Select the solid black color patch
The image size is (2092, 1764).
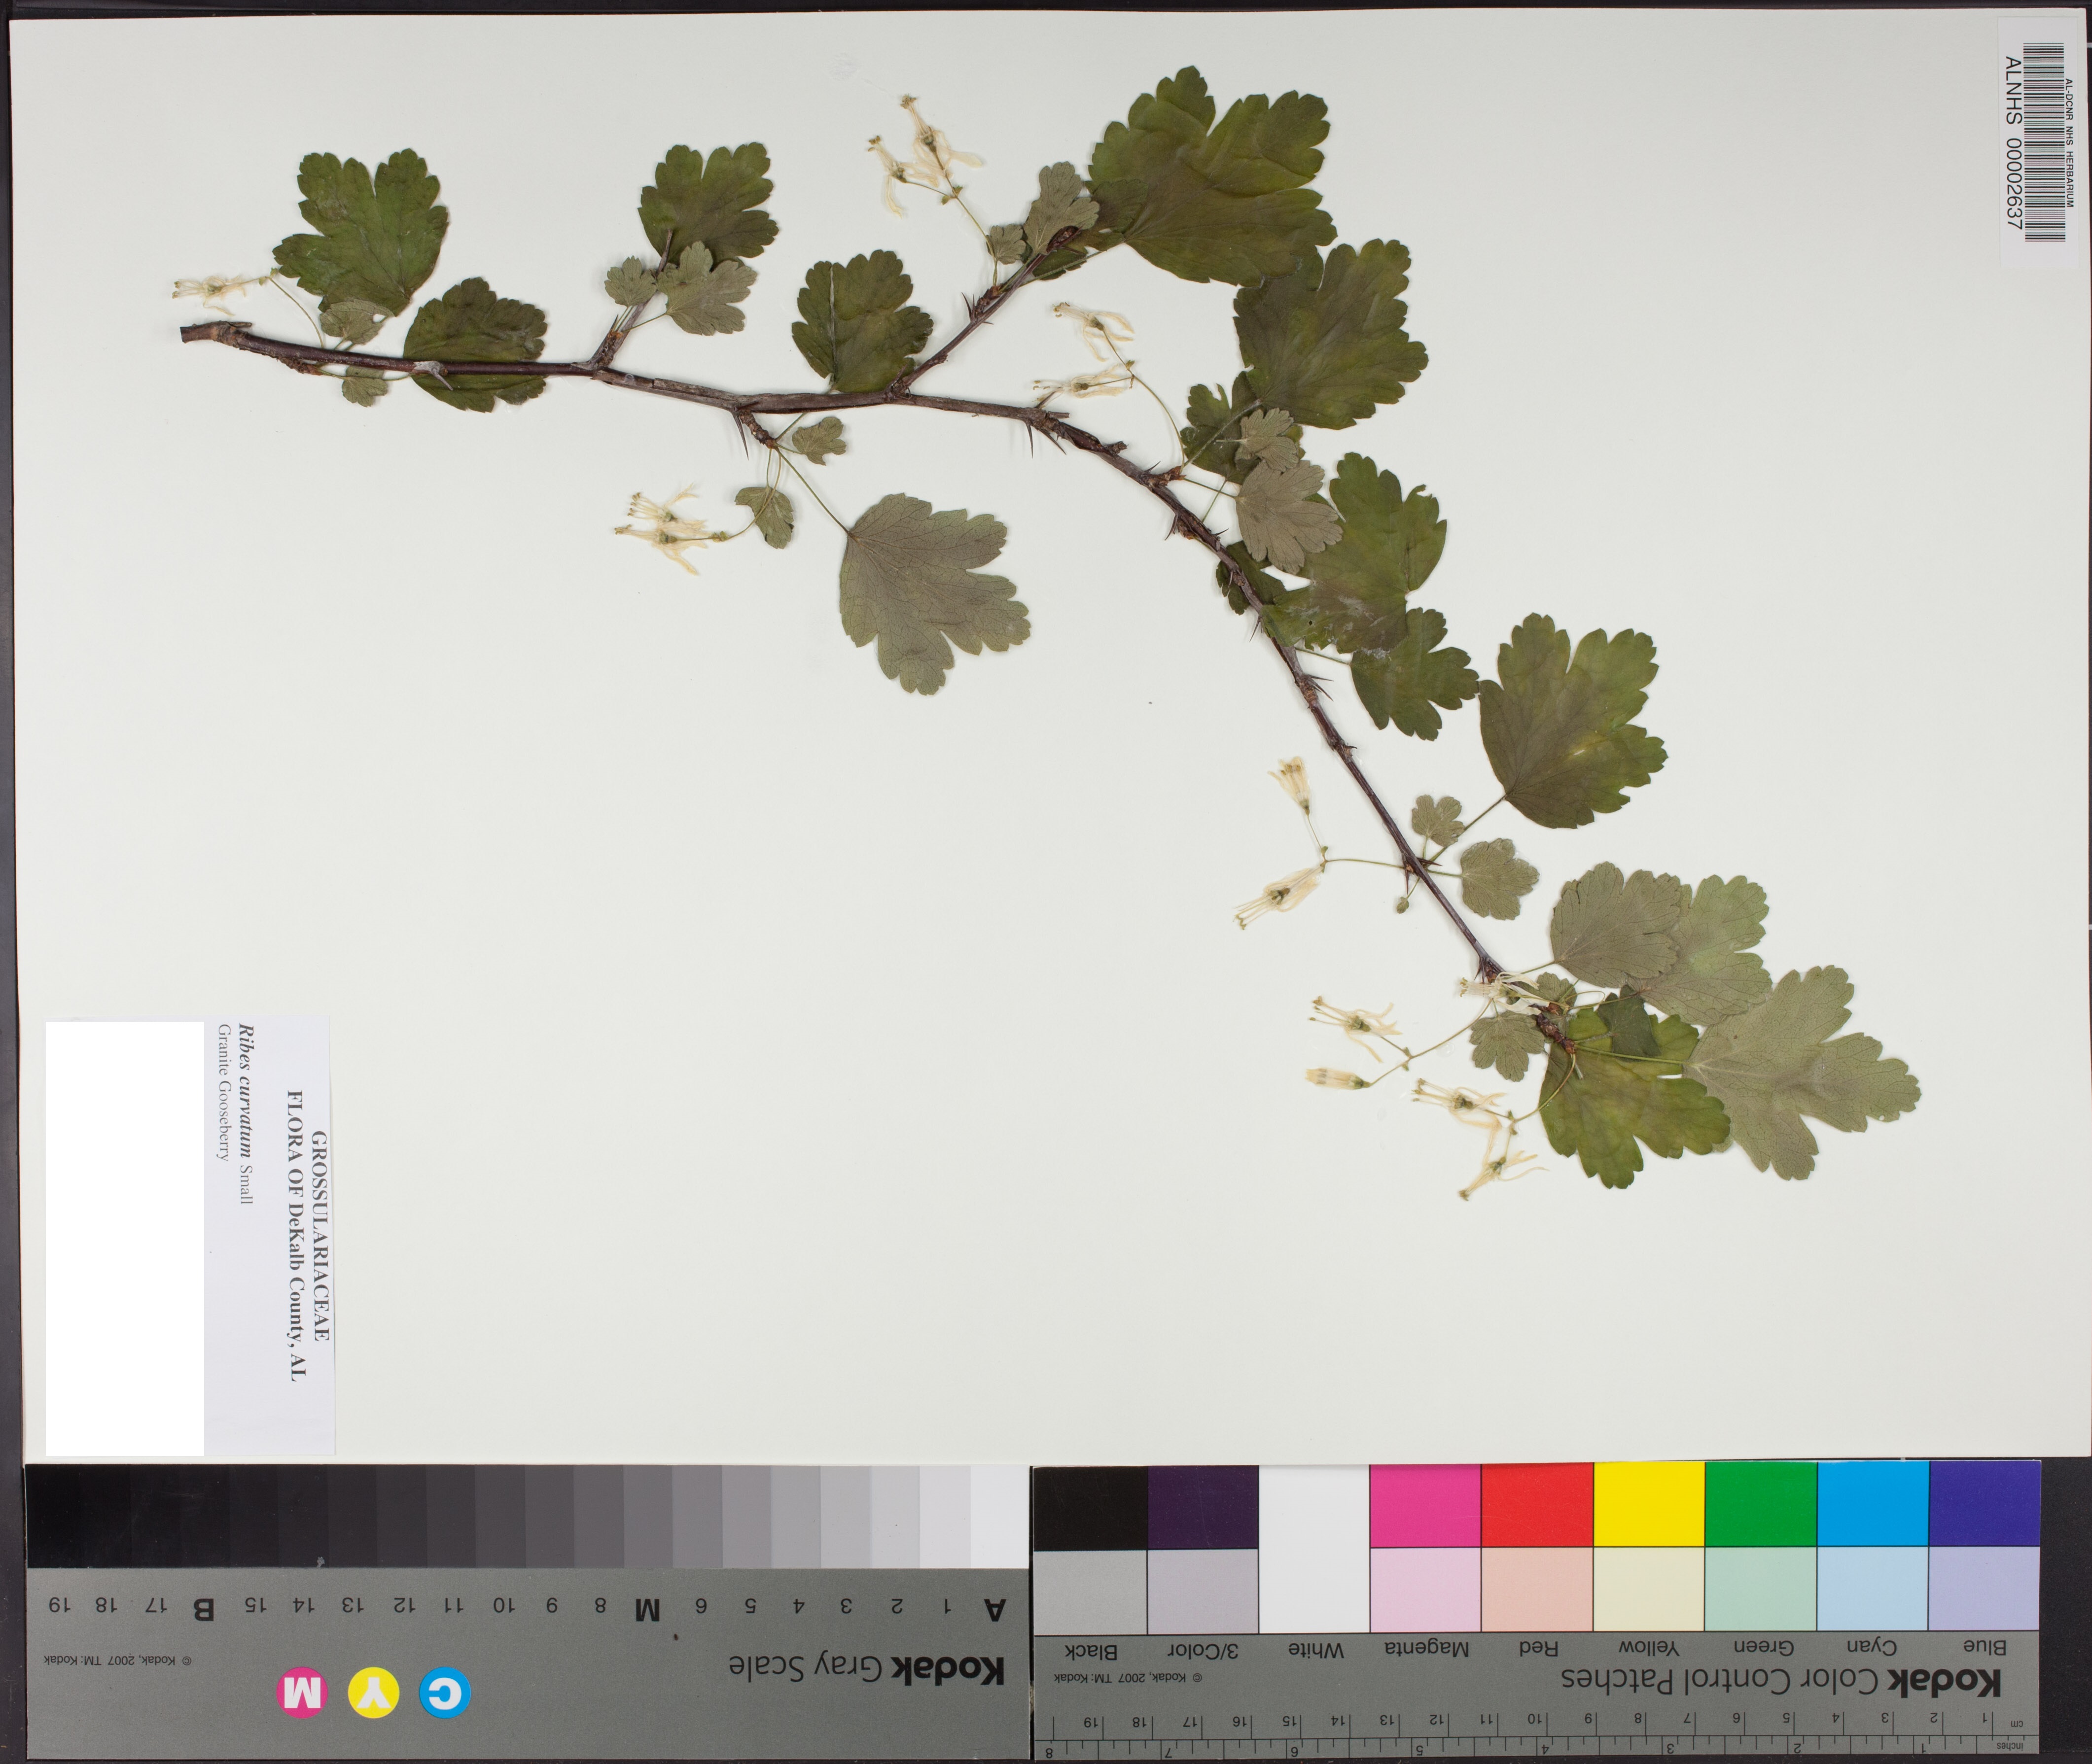[1091, 1508]
